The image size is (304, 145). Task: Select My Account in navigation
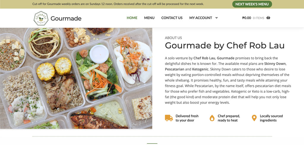201,18
